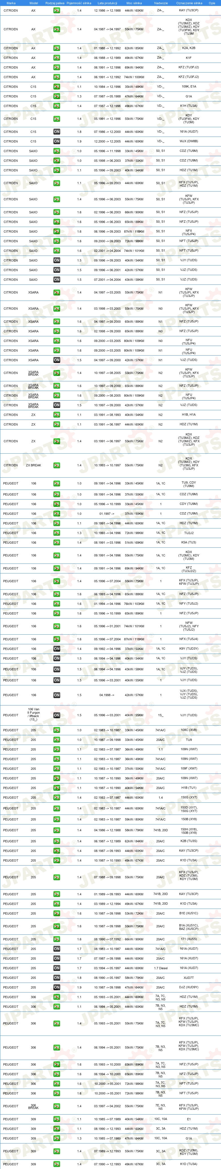Click the 'XUD7T' engine code

189,978
